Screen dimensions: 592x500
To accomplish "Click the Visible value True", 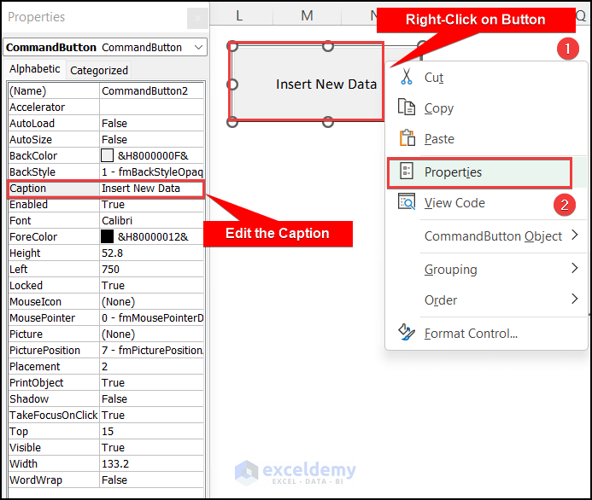I will [x=152, y=448].
